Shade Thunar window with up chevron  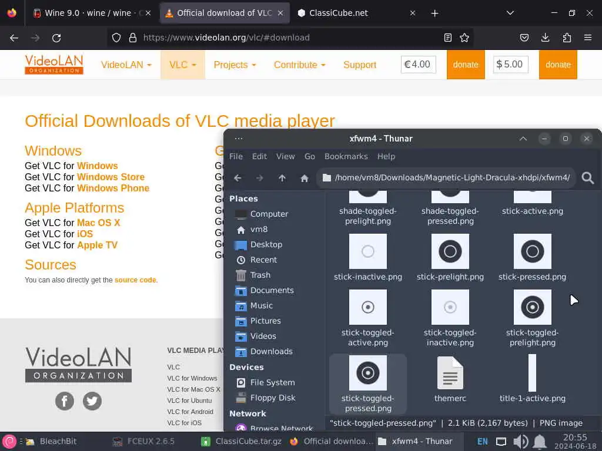pos(523,139)
